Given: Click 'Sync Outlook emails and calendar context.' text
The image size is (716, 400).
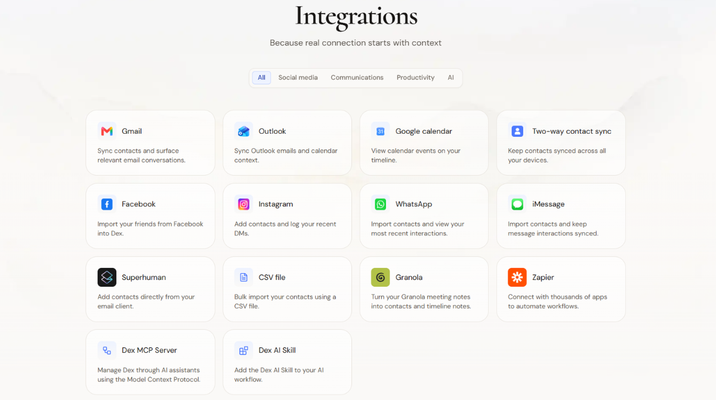Looking at the screenshot, I should pyautogui.click(x=286, y=156).
